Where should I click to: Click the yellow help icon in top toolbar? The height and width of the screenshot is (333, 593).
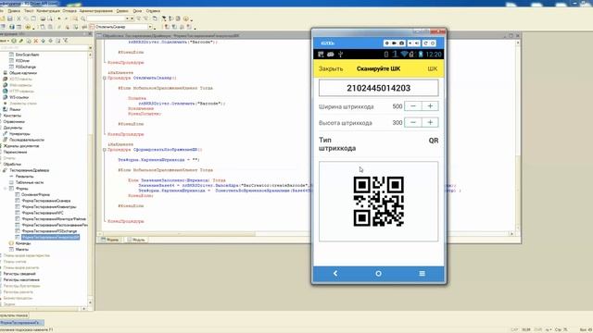186,18
